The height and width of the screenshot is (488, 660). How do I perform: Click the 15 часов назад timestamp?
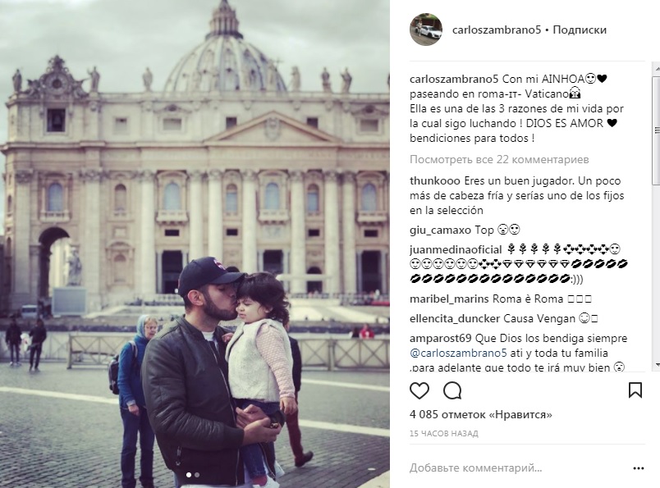443,433
